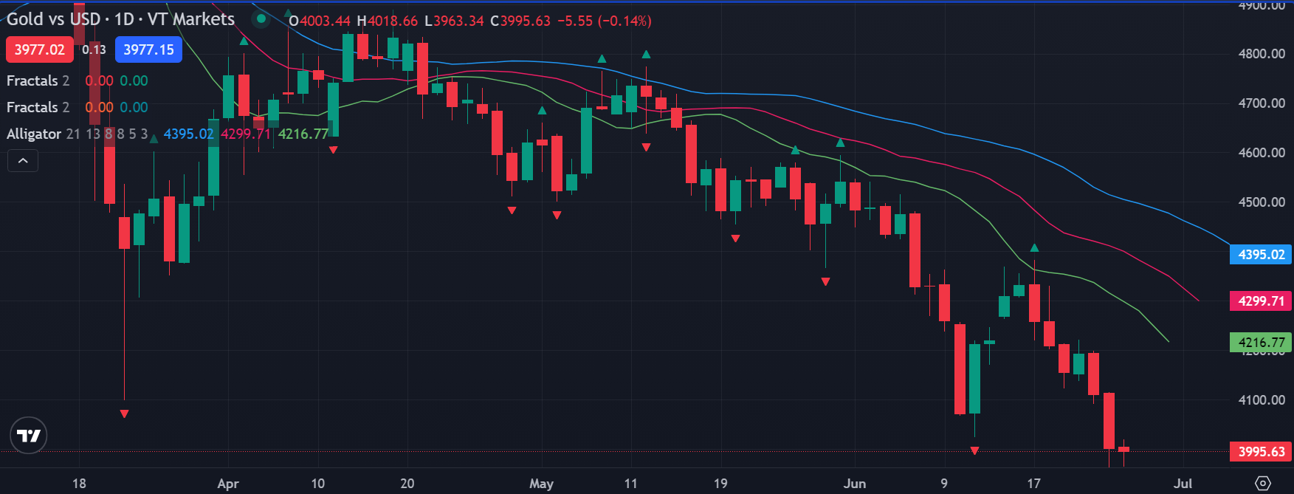Click '19' date on the time axis
The image size is (1294, 494).
(x=720, y=484)
